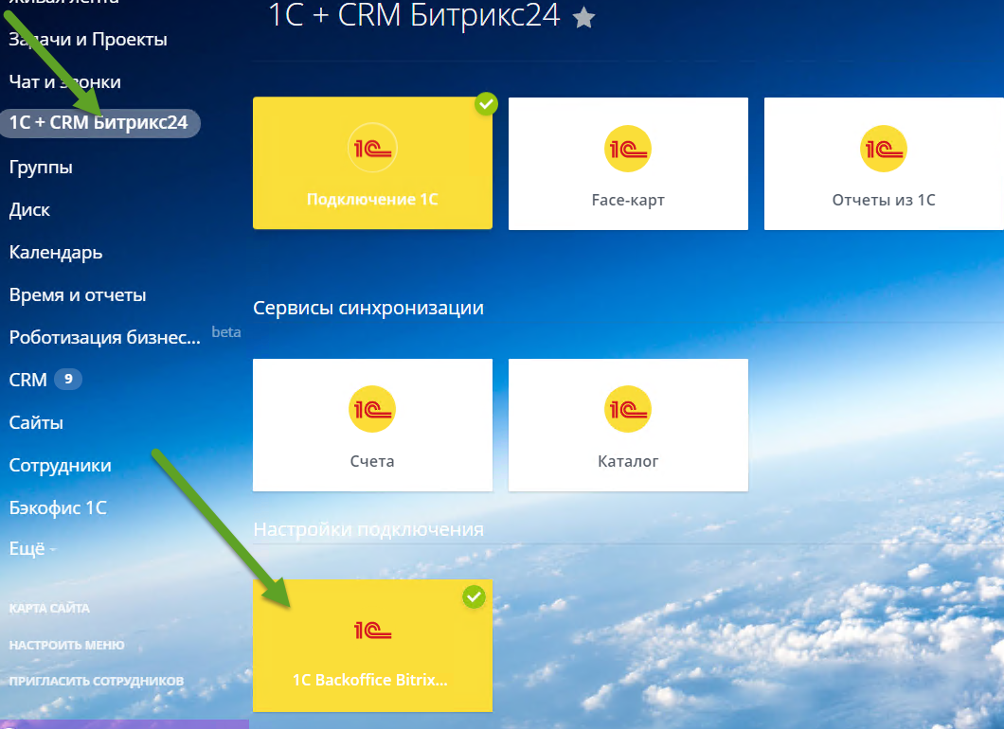
Task: Click the favorite star next to page title
Action: 583,17
